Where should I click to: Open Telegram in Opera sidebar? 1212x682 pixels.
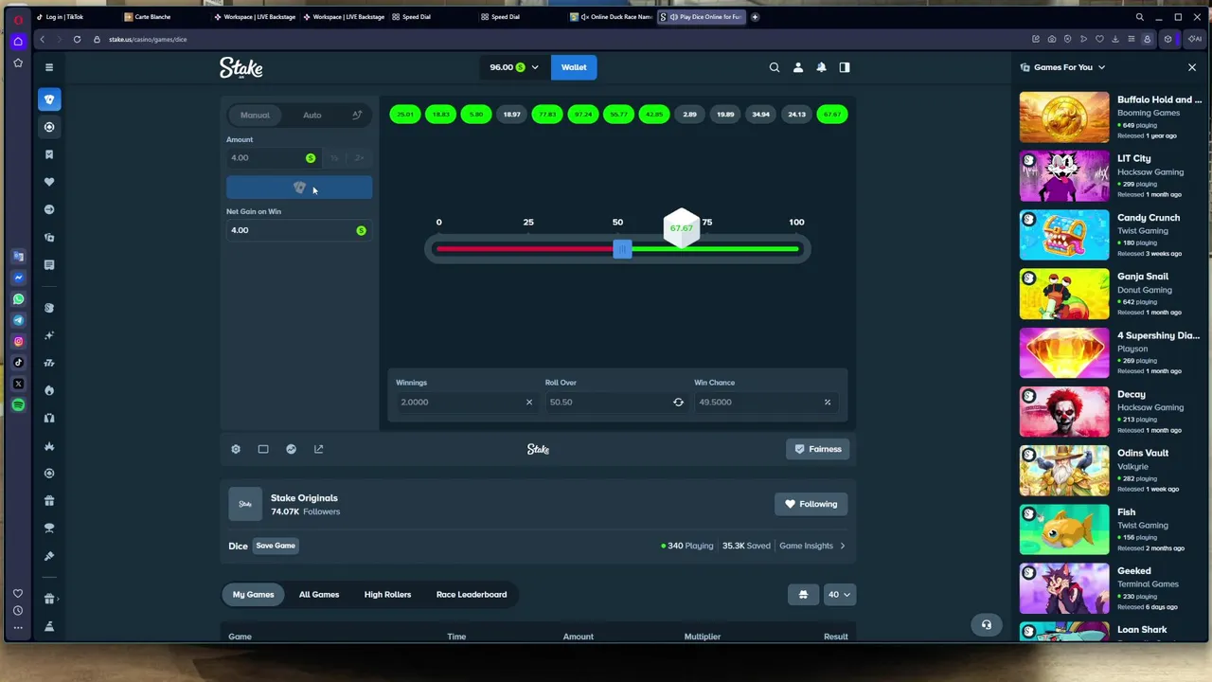point(18,320)
